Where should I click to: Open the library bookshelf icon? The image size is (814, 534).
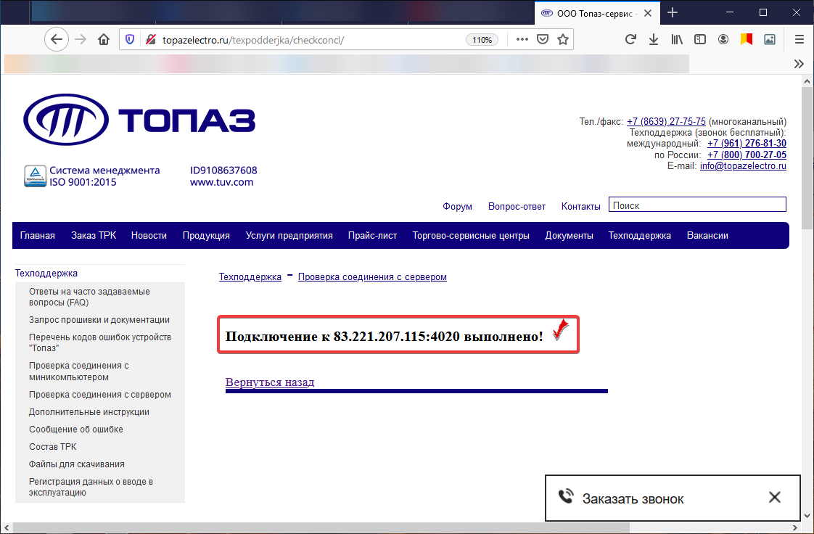[x=676, y=39]
